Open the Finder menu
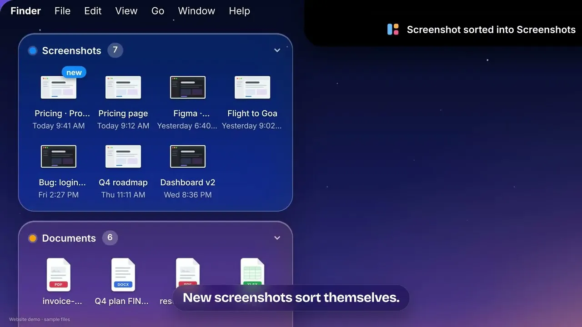The height and width of the screenshot is (327, 582). click(x=26, y=11)
